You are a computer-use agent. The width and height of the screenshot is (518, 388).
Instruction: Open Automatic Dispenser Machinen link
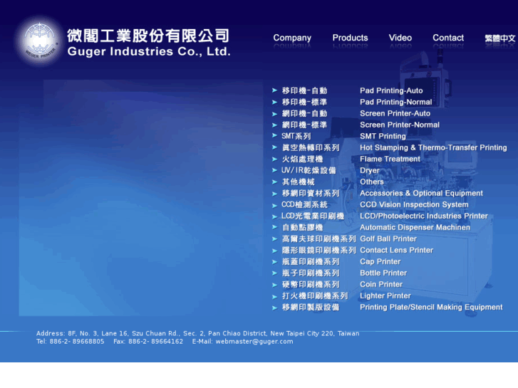[x=415, y=227]
